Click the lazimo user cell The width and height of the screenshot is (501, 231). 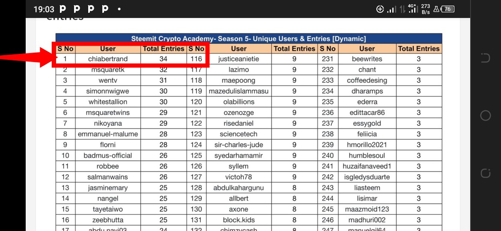tap(239, 70)
